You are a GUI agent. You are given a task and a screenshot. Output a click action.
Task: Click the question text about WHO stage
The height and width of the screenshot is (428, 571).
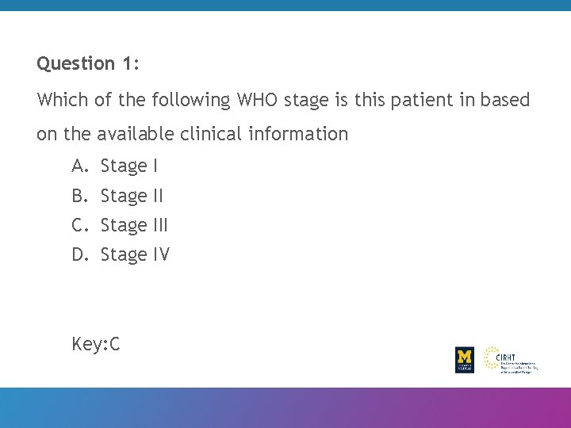283,101
